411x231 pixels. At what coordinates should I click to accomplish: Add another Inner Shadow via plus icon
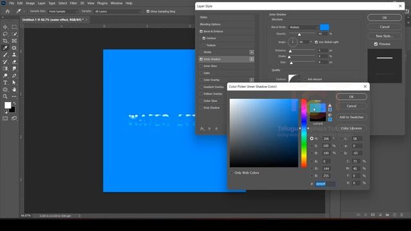pyautogui.click(x=252, y=59)
